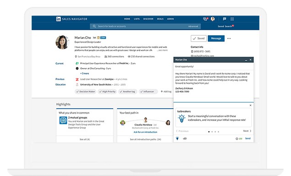
Task: Click Marian Cho's profile photo
Action: point(62,42)
